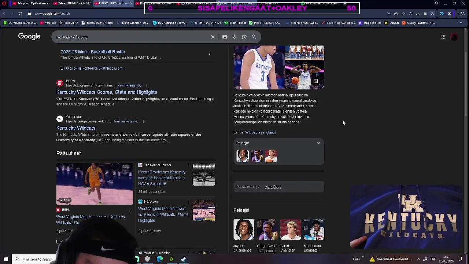Submit search with the magnifier icon
Screen dimensions: 469x264
pos(254,37)
